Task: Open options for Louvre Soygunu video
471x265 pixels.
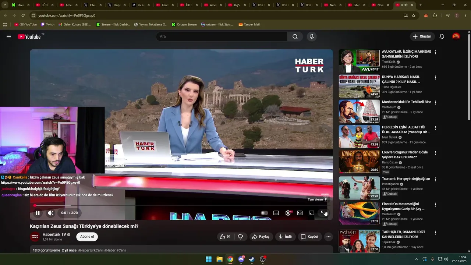Action: (x=435, y=153)
